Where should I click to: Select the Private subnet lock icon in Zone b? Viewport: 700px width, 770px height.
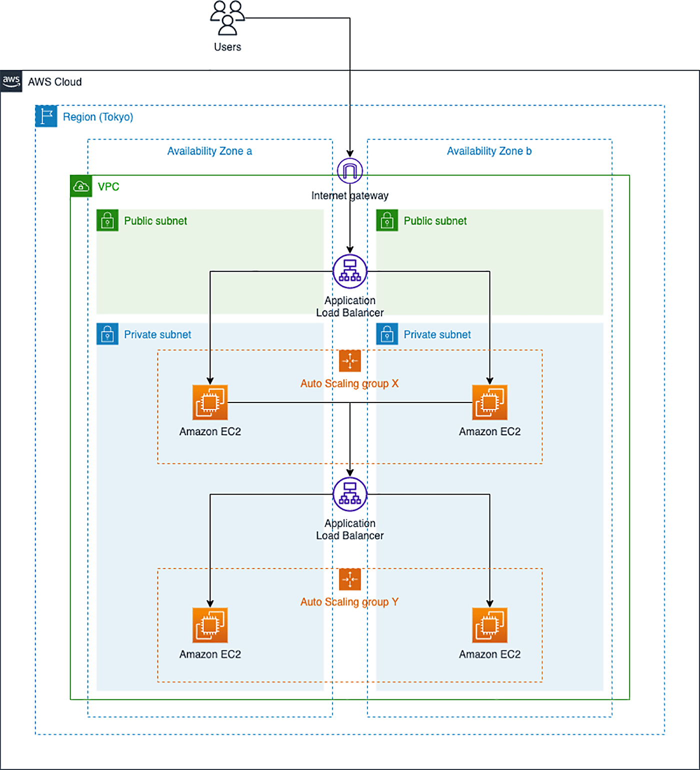click(x=387, y=334)
